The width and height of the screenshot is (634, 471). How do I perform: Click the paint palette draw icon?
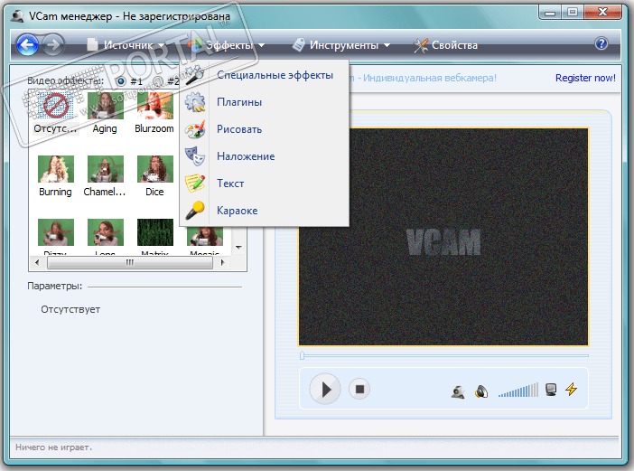pyautogui.click(x=195, y=129)
